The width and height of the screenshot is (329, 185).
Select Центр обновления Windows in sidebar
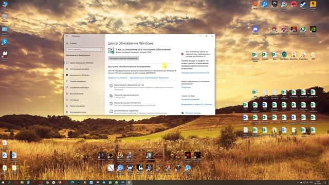coord(81,63)
